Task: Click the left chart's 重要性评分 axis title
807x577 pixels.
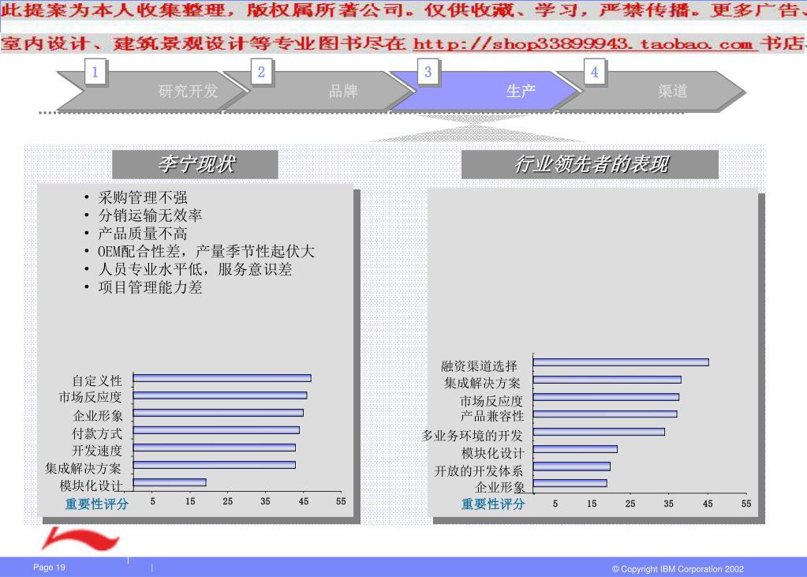Action: point(97,504)
